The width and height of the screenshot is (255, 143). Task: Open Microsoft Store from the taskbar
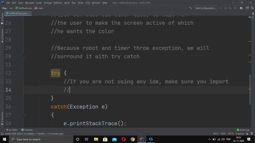click(105, 139)
